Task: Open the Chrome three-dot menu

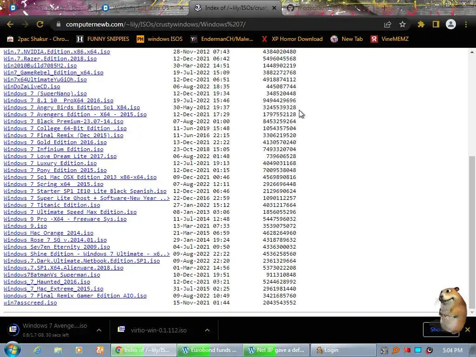Action: [466, 24]
